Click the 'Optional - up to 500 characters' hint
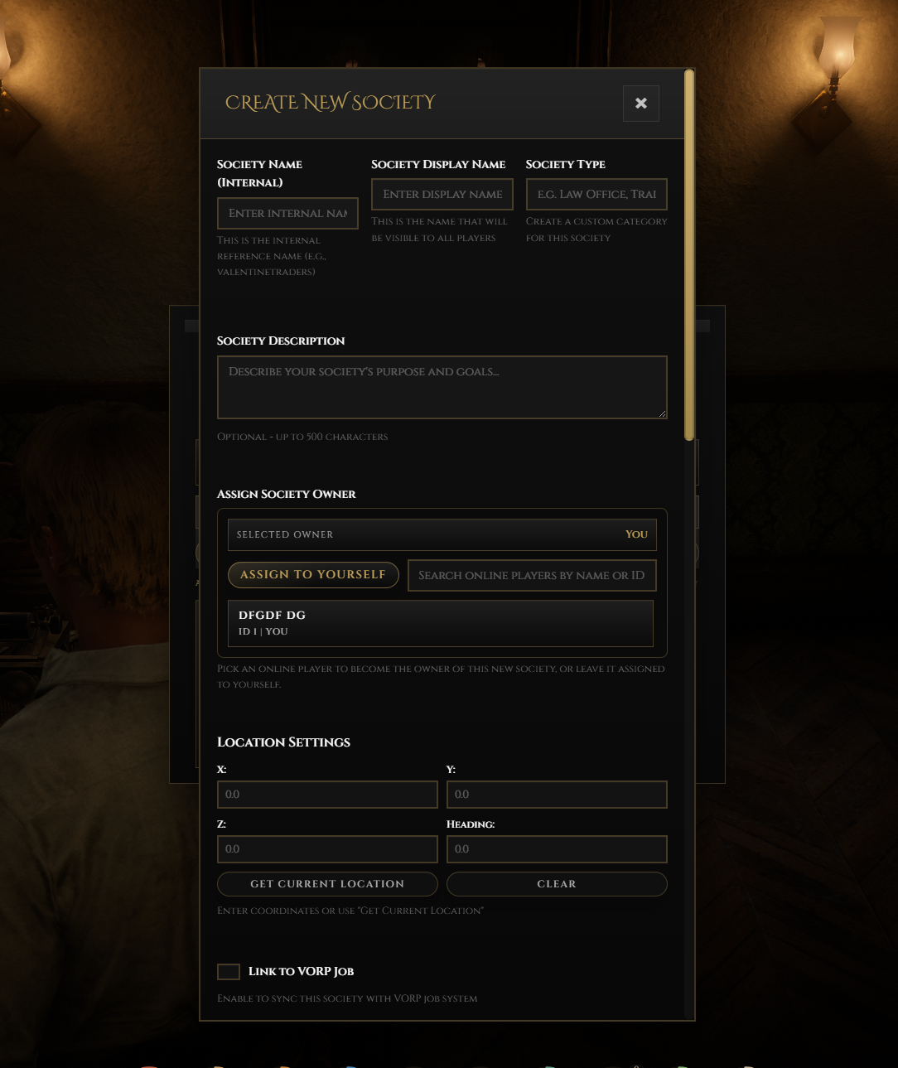 coord(302,437)
